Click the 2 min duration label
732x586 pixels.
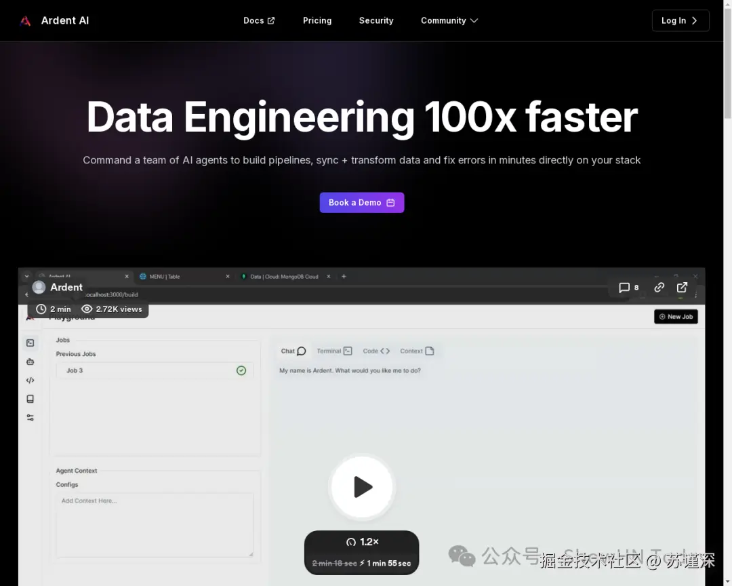click(x=54, y=309)
